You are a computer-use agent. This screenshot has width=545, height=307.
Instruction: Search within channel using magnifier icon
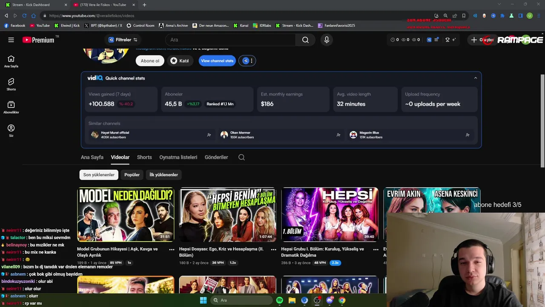(x=241, y=157)
